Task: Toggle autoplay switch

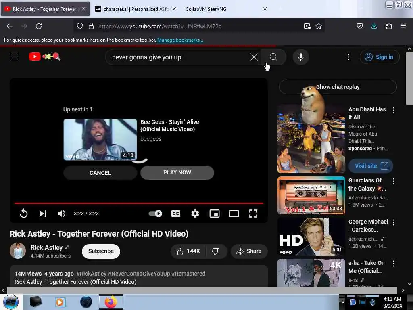Action: point(155,213)
